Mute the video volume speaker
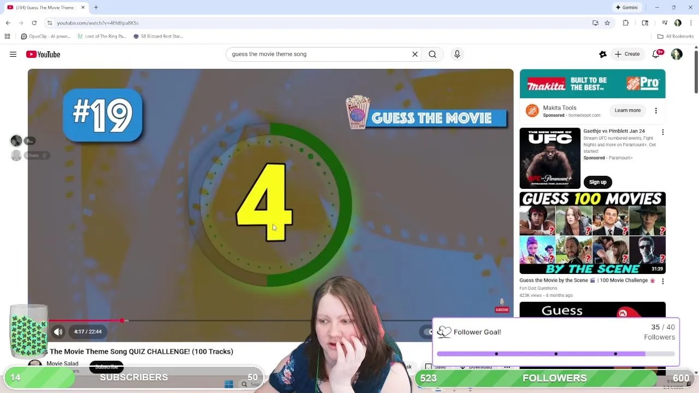The image size is (699, 393). tap(58, 331)
